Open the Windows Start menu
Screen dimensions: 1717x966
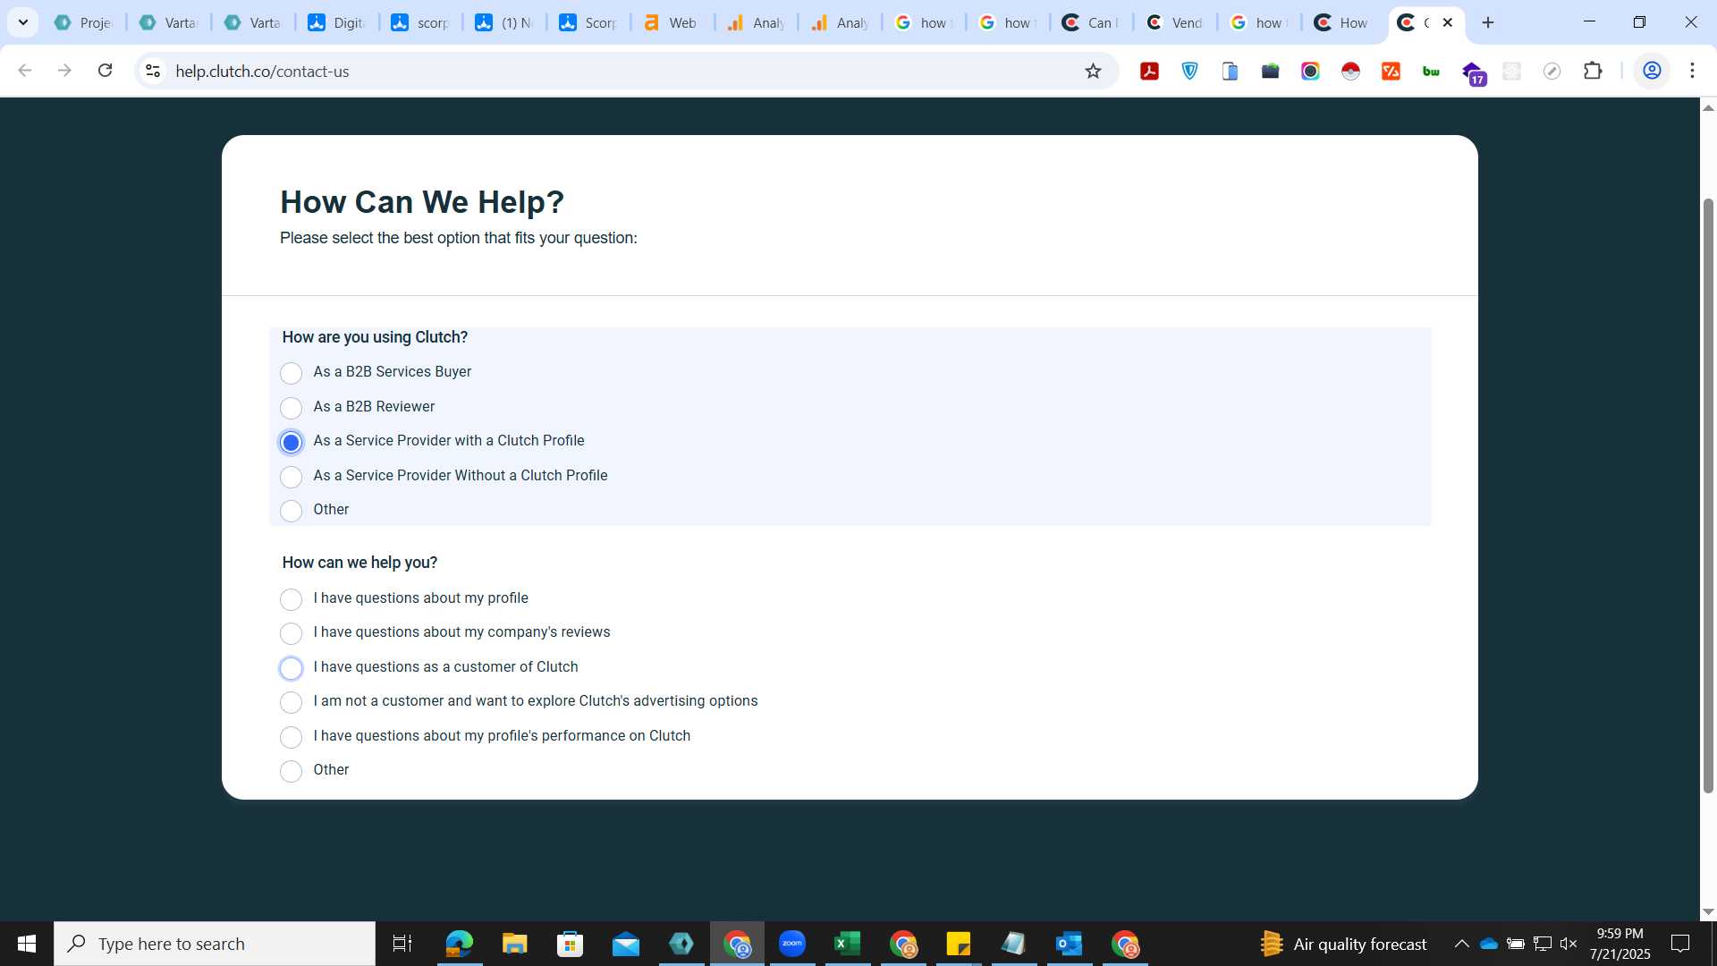click(x=27, y=944)
